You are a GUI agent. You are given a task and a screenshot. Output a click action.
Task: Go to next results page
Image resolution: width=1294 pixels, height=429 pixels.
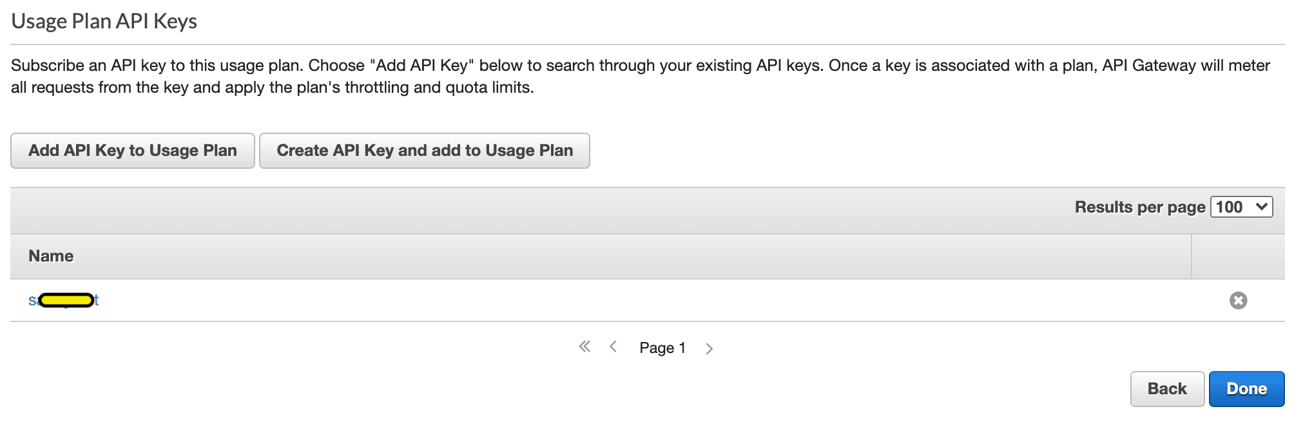point(709,348)
